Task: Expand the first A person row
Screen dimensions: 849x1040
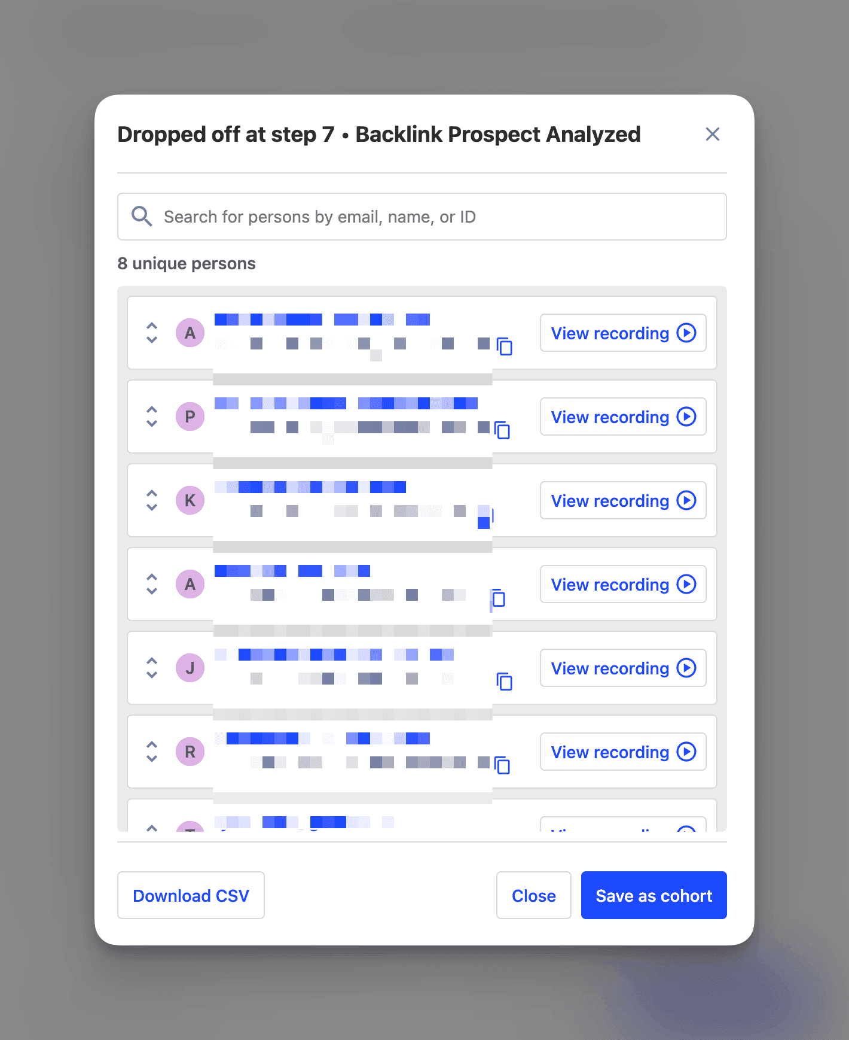Action: pos(152,333)
